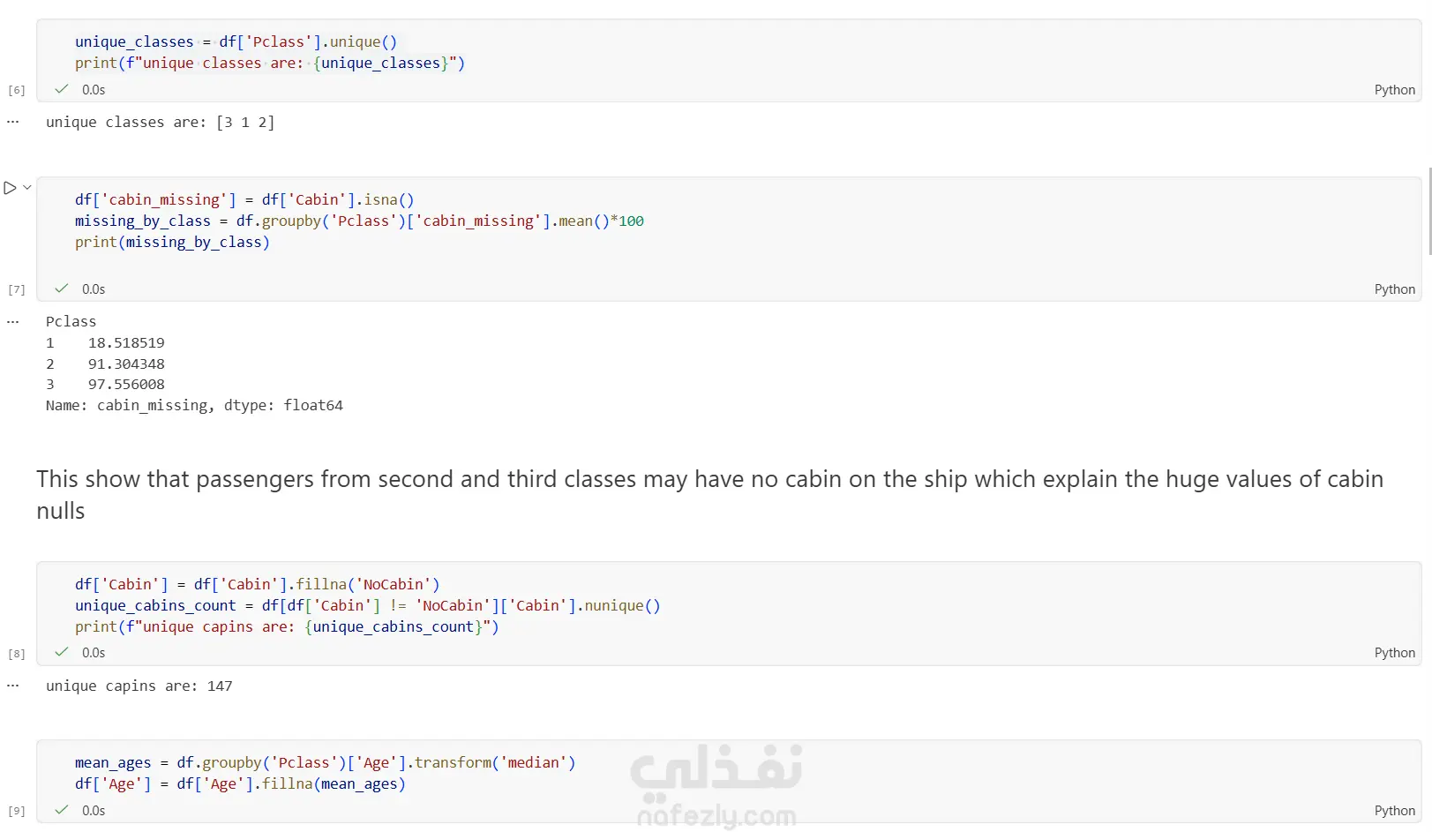Click the notebook vertical scrollbar thumb
Screen dimensions: 1432x832
coord(1429,211)
